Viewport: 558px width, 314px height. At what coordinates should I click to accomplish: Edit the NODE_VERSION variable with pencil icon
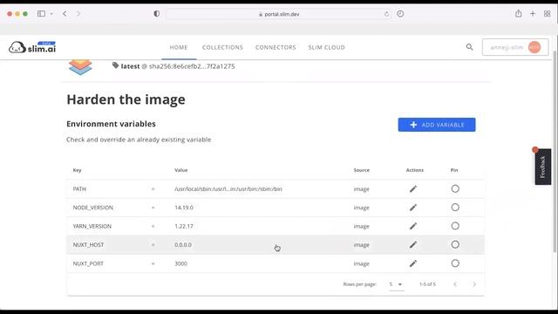tap(412, 208)
